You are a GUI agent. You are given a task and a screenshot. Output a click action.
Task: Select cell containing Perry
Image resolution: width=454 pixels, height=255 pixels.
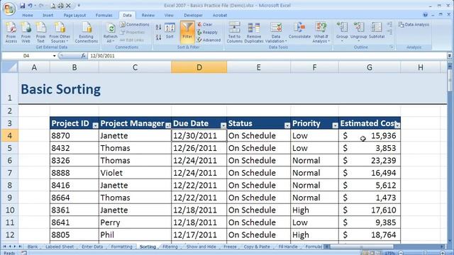click(x=135, y=222)
